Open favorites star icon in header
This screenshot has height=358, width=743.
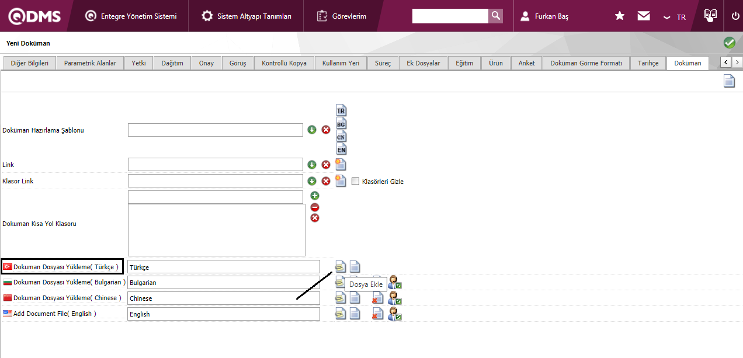[620, 16]
